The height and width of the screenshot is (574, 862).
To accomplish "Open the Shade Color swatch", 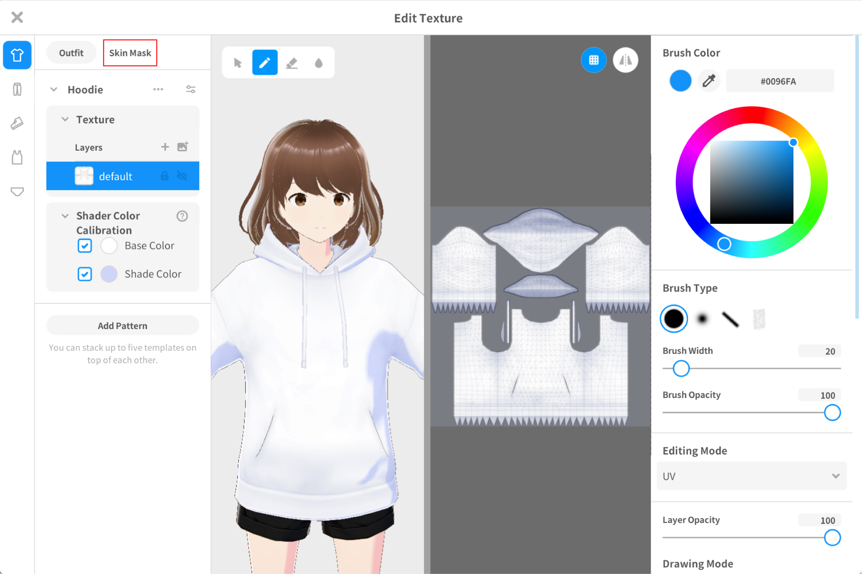I will [x=109, y=274].
